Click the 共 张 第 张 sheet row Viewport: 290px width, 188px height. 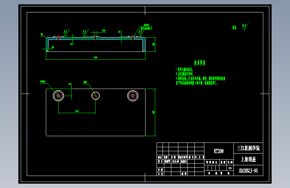coord(219,173)
